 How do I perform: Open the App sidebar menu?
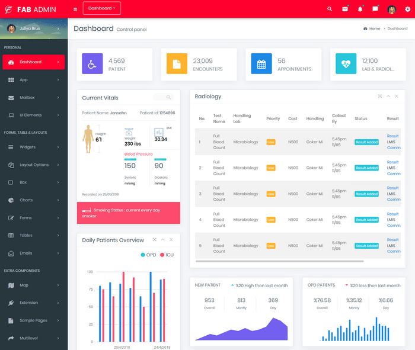coord(34,80)
